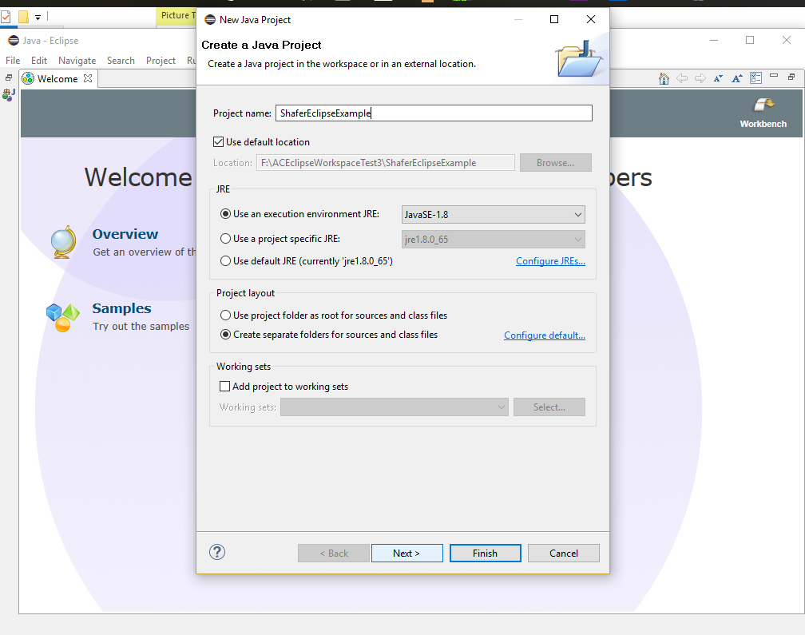This screenshot has width=805, height=635.
Task: Toggle the Use default location checkbox
Action: pyautogui.click(x=218, y=142)
